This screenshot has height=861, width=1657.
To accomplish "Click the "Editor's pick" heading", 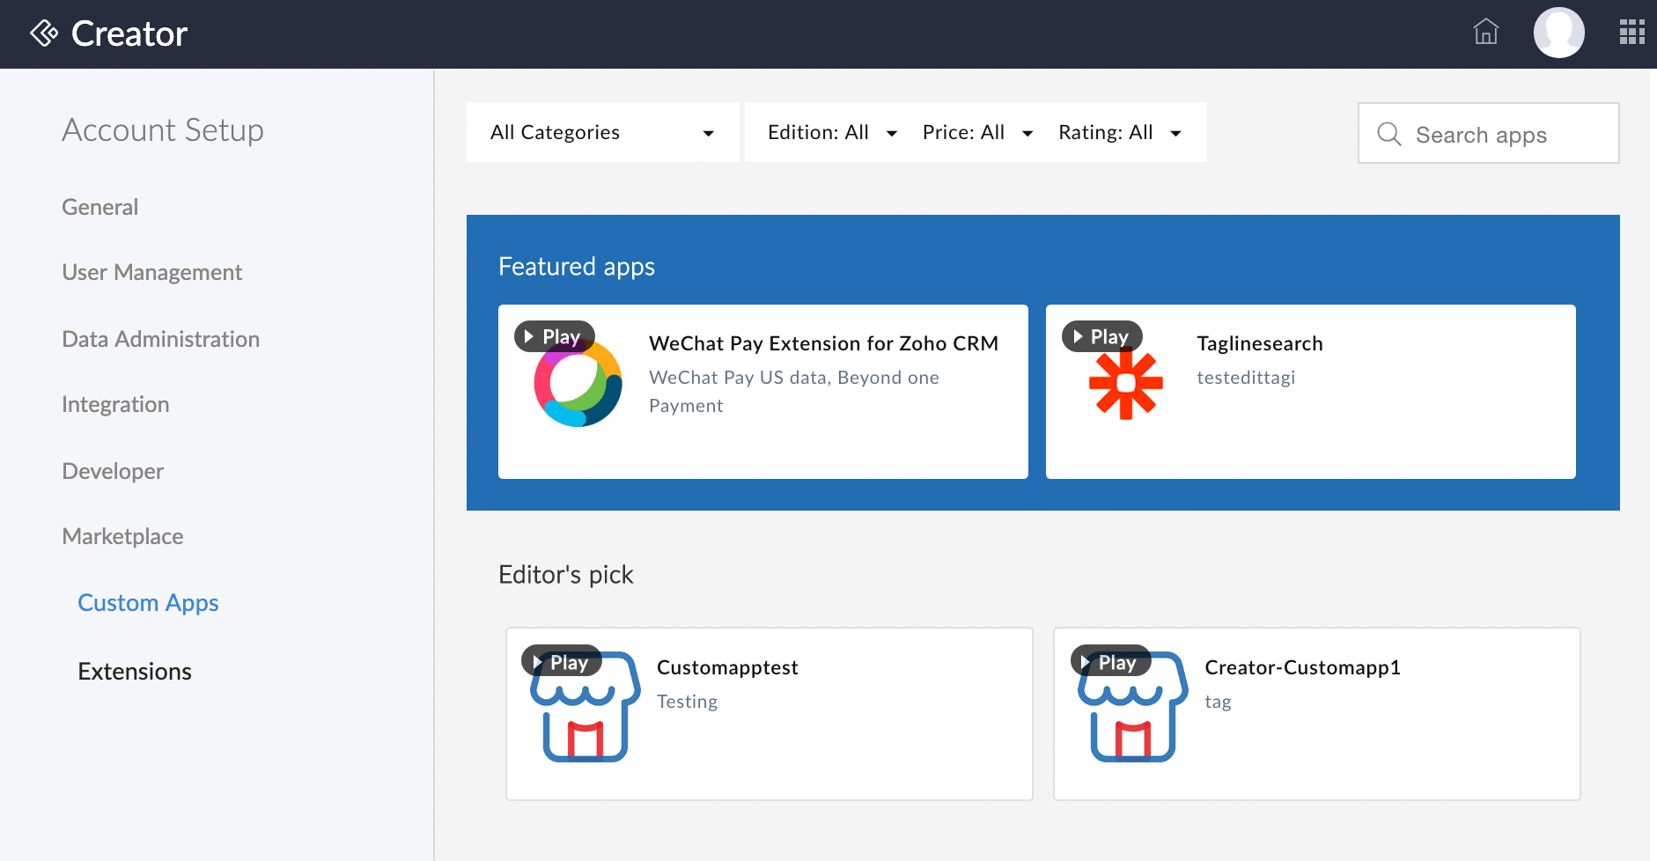I will [566, 574].
